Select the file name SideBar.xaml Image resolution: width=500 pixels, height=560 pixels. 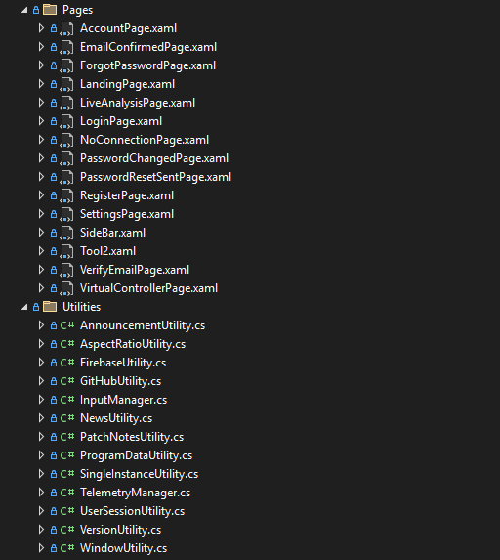(x=112, y=233)
